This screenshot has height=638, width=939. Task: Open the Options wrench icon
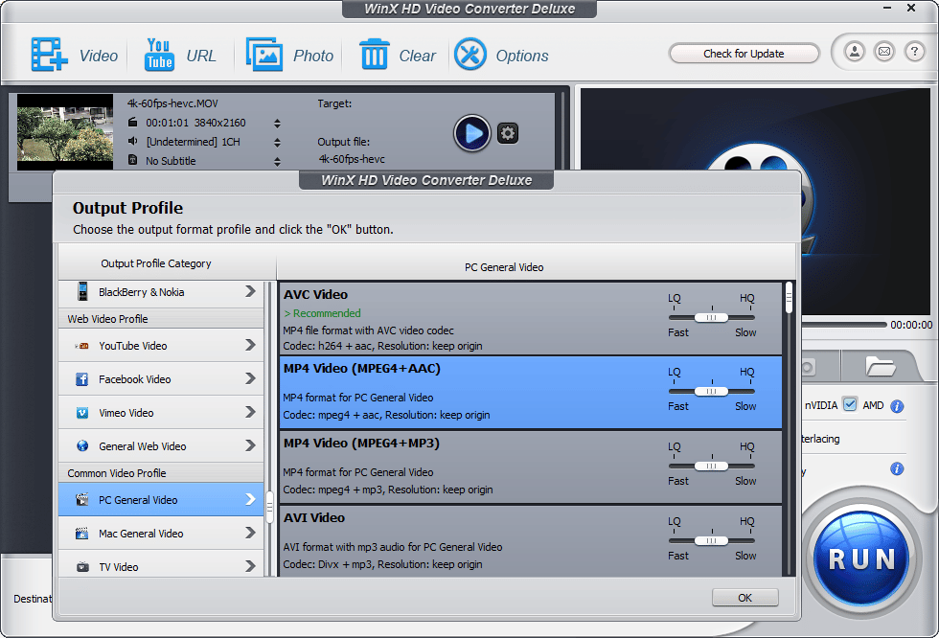pos(470,55)
